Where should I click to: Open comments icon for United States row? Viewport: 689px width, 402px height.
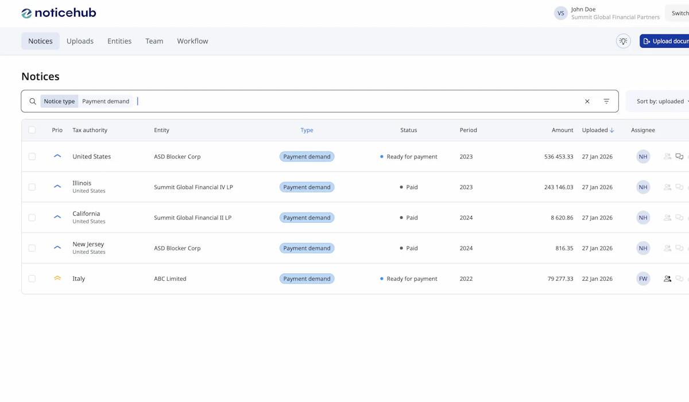click(679, 156)
